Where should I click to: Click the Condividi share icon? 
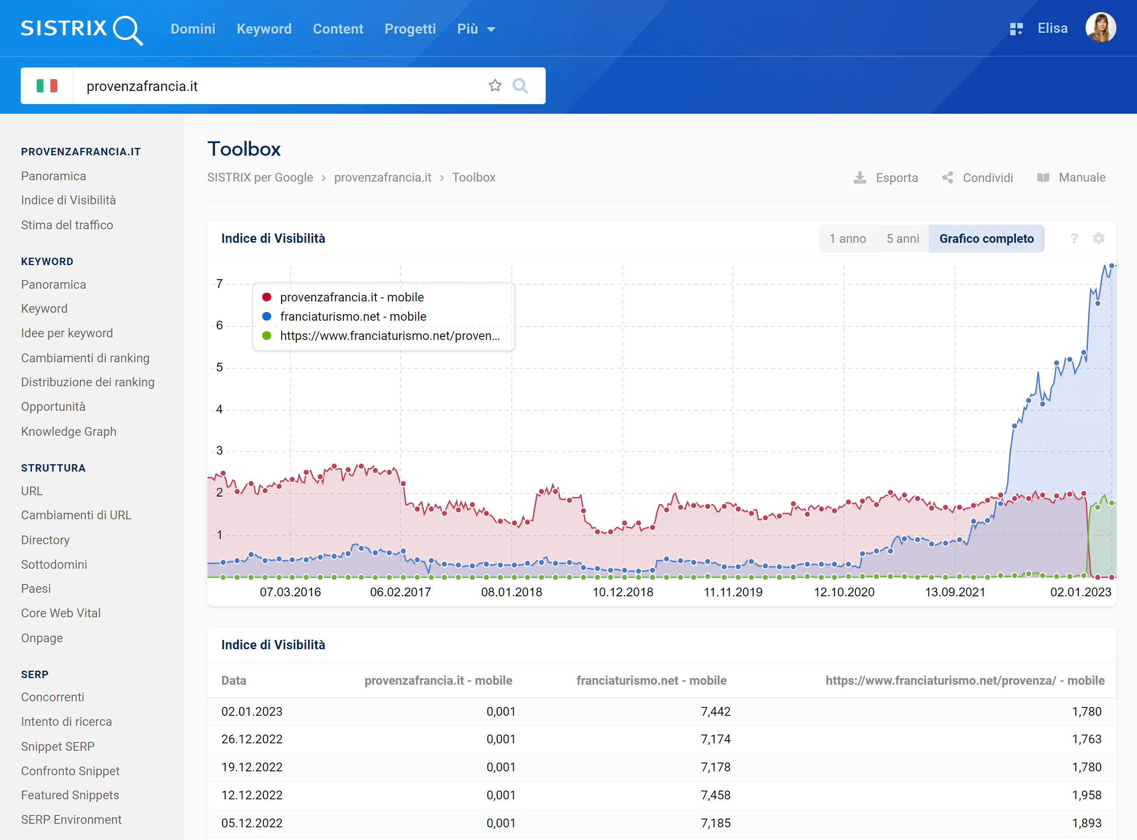947,178
